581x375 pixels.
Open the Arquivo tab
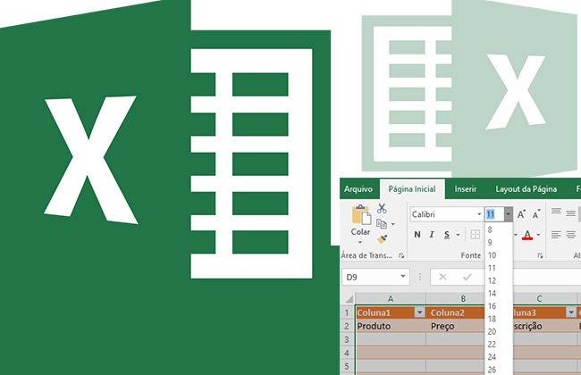coord(358,188)
